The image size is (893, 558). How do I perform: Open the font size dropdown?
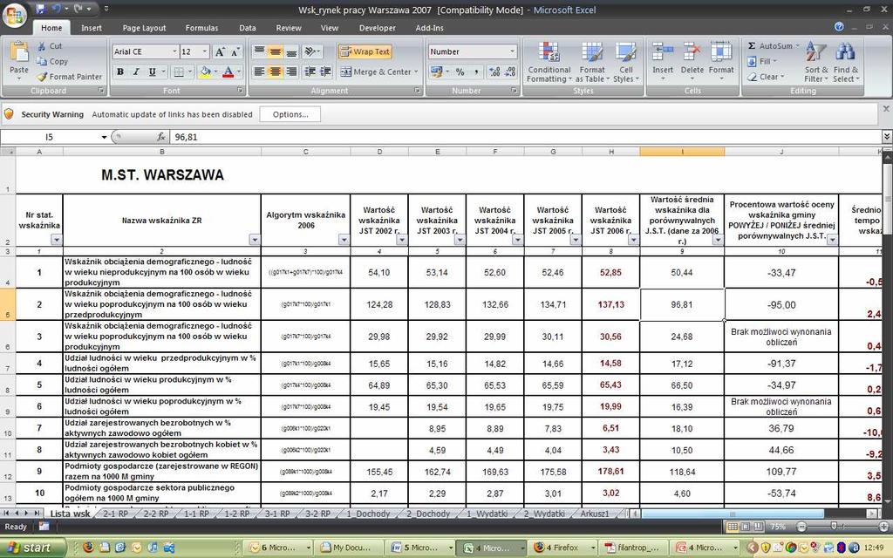(x=205, y=51)
